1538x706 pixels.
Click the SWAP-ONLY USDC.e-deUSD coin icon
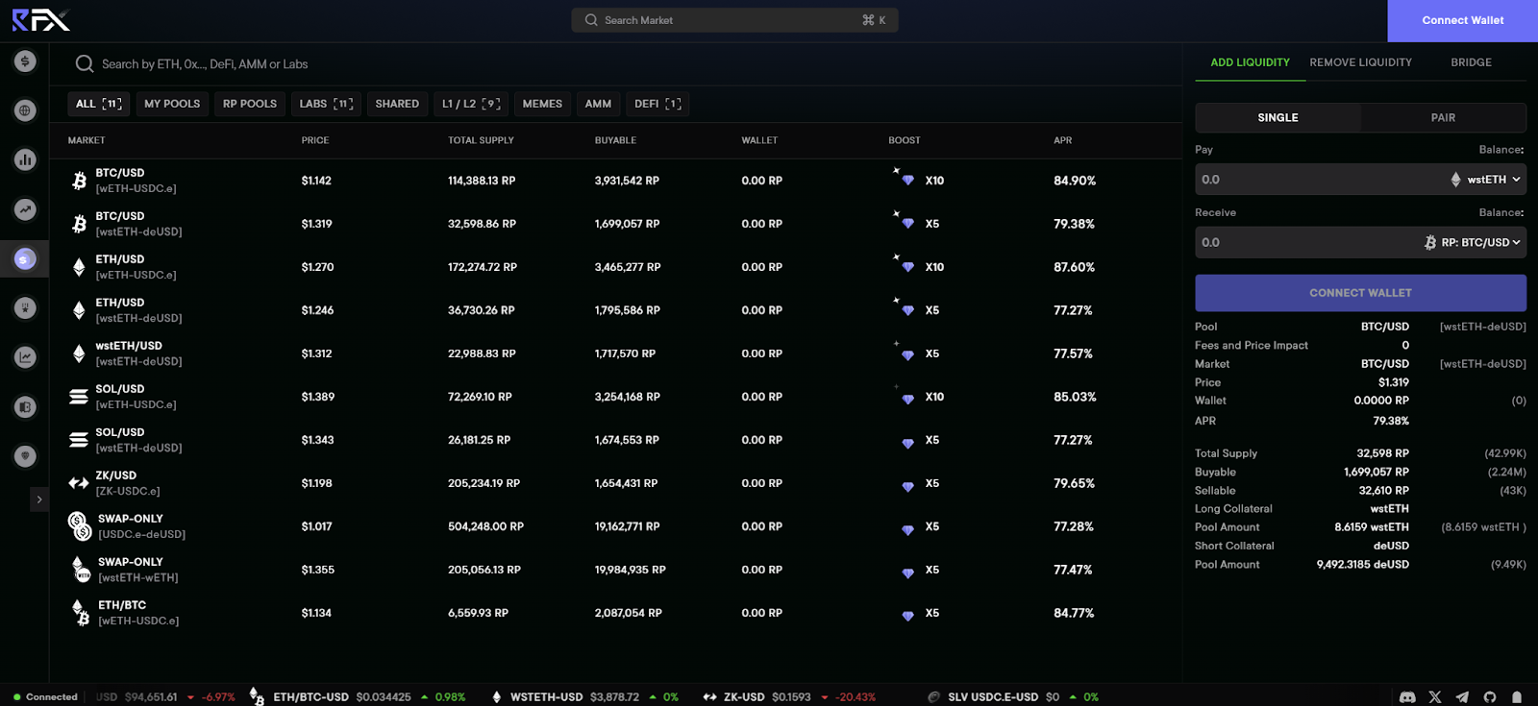click(80, 525)
